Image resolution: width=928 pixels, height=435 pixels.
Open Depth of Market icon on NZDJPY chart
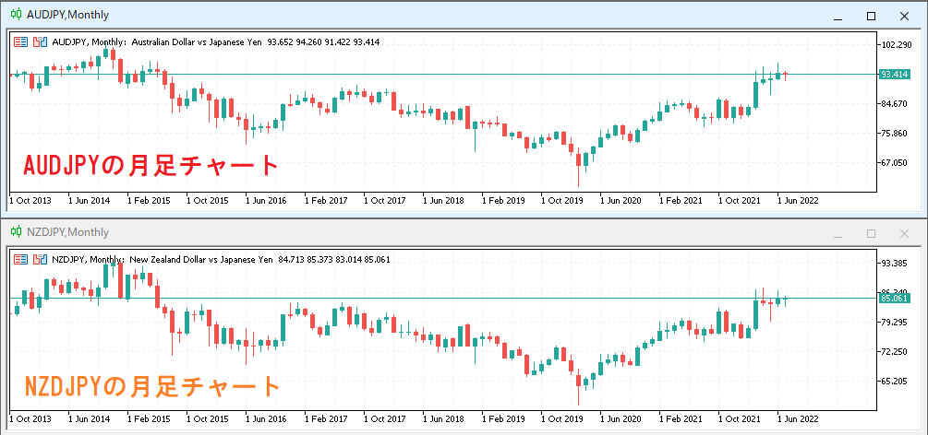pyautogui.click(x=41, y=260)
